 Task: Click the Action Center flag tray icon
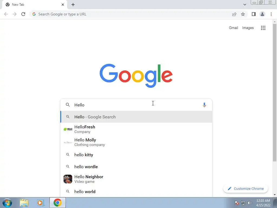point(237,203)
